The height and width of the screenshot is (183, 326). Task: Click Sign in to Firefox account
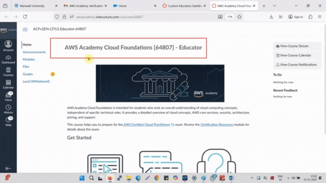tap(295, 17)
